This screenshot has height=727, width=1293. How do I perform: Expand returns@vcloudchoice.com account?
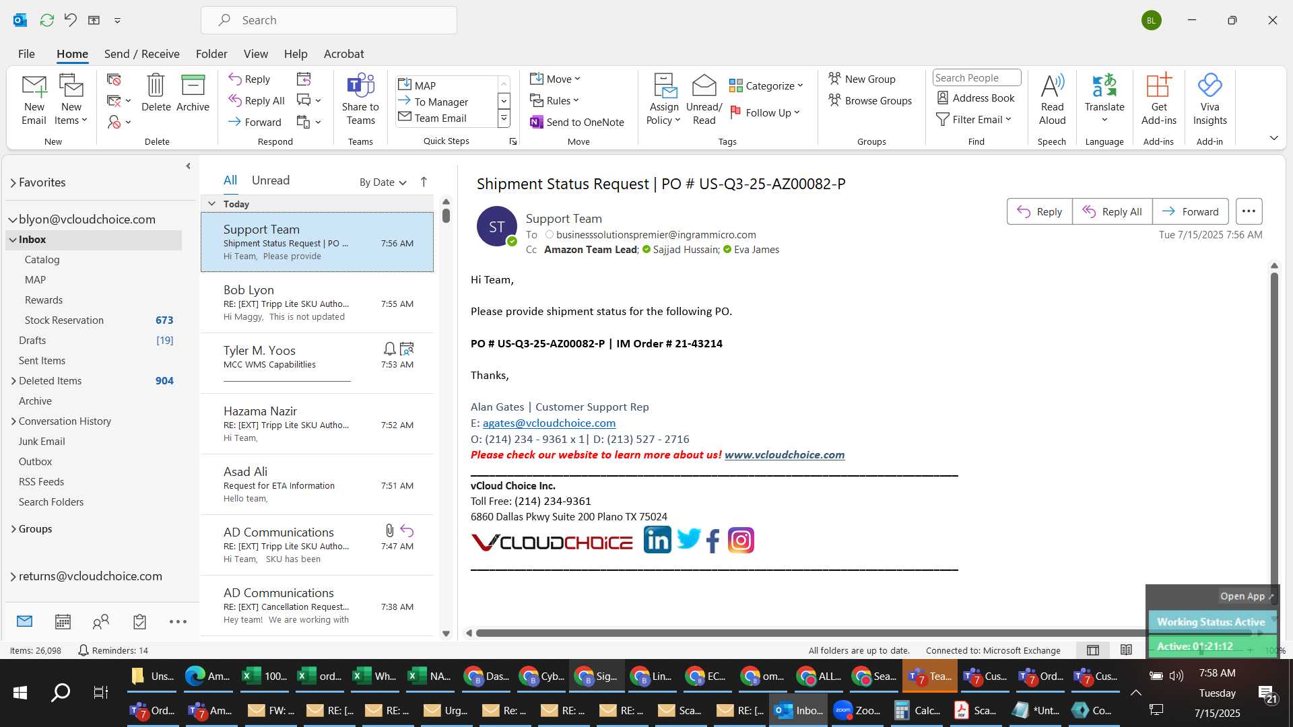click(13, 576)
